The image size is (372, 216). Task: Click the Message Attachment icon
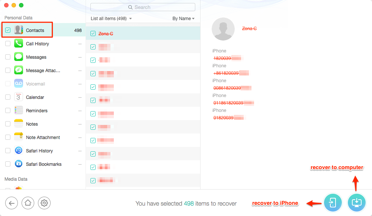click(19, 70)
